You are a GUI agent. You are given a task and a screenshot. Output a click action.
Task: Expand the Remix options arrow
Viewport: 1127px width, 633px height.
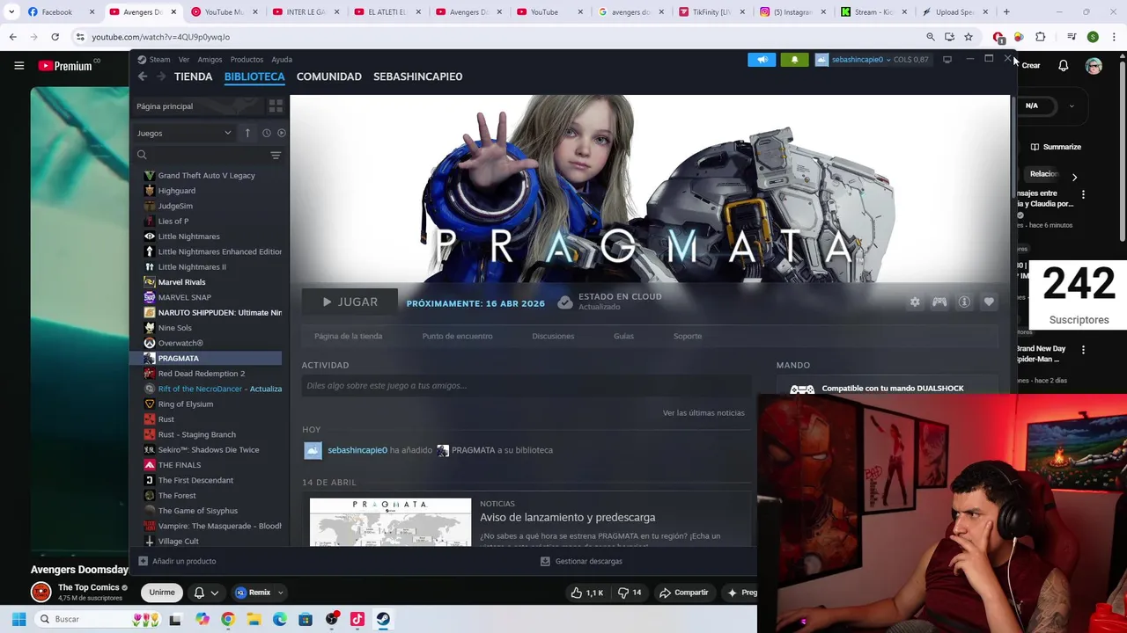tap(280, 593)
